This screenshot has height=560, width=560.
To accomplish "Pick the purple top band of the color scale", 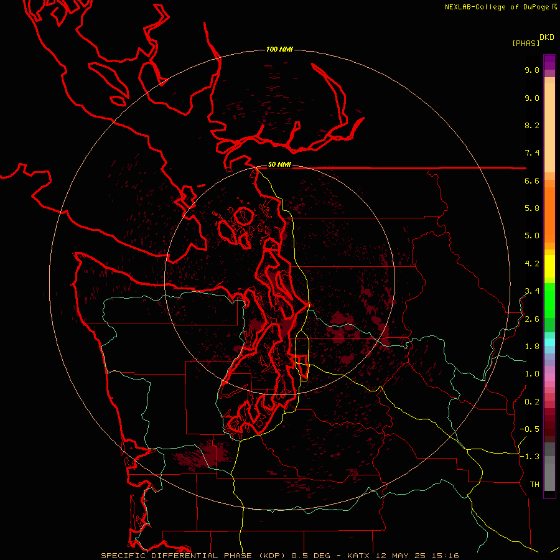I will tap(549, 62).
